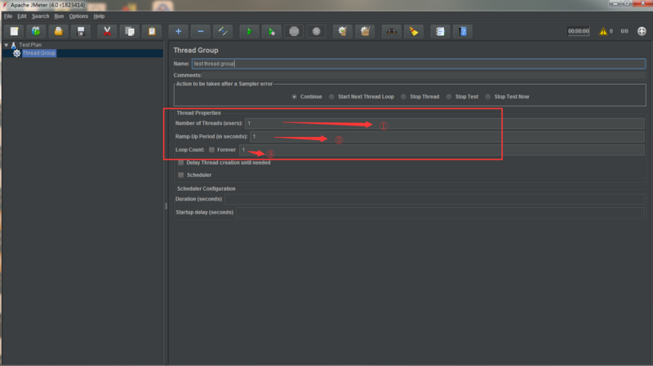This screenshot has width=653, height=366.
Task: Select the Stop Test Now radio button
Action: (x=487, y=96)
